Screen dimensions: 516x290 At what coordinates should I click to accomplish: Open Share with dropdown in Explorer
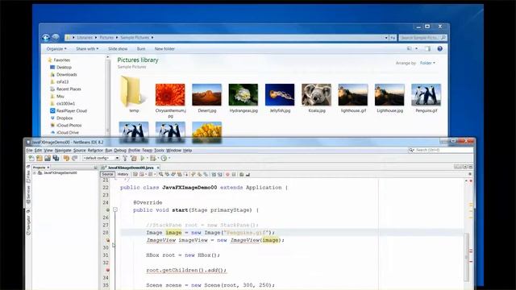[87, 48]
